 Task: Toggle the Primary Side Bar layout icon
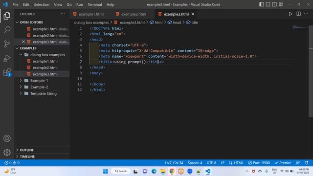point(261,4)
